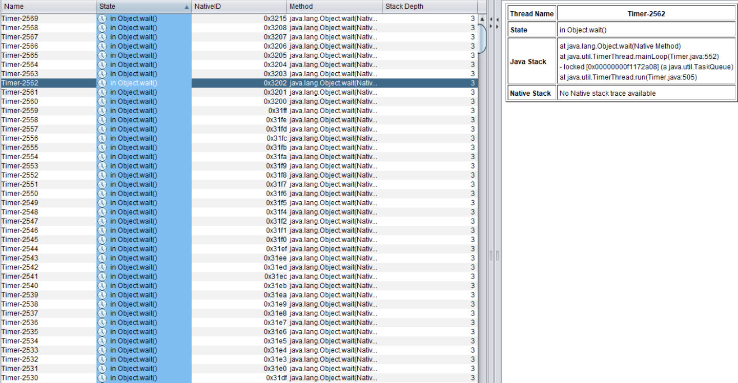The height and width of the screenshot is (383, 738).
Task: Toggle the sort arrow in the State column header
Action: 186,7
